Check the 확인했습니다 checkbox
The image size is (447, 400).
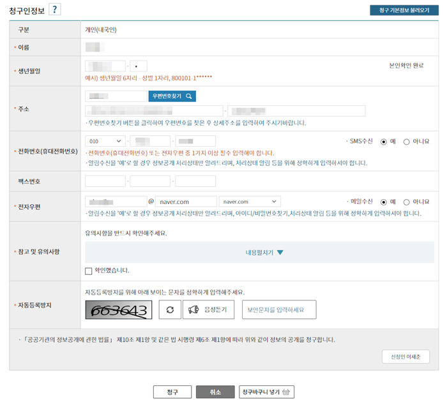(88, 271)
